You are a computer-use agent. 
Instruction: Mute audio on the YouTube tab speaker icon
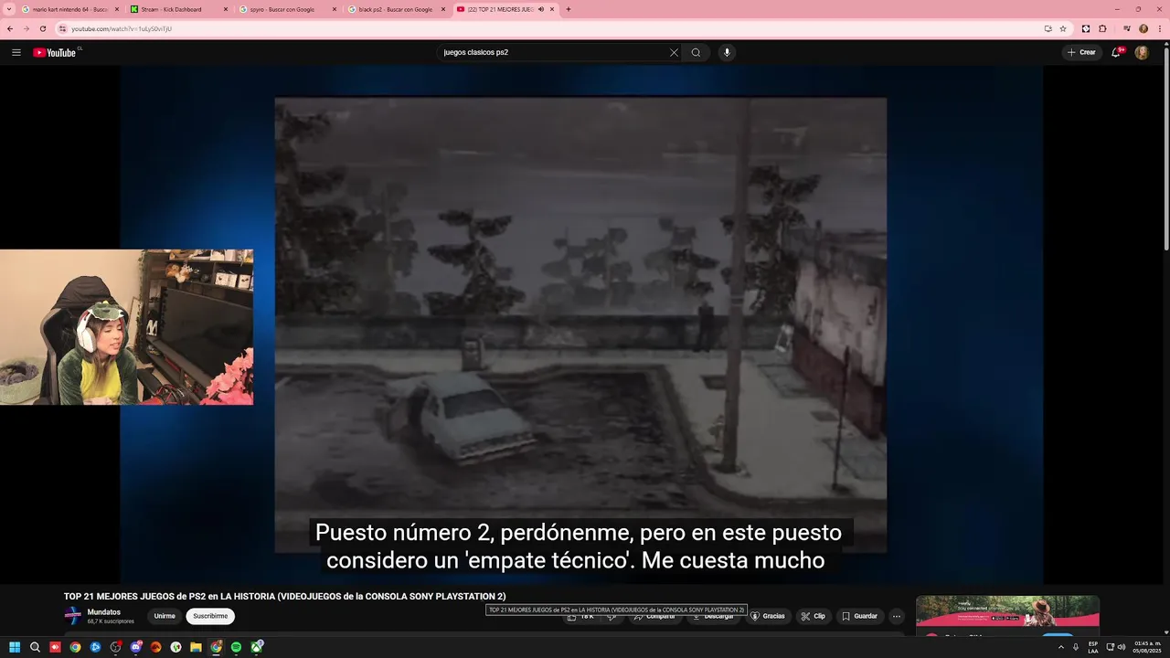click(x=541, y=9)
